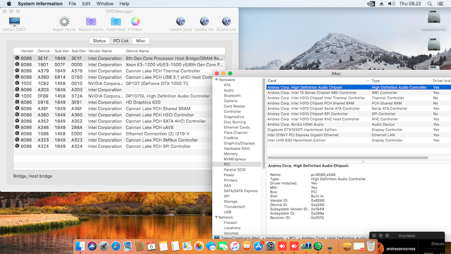Select Graphics/Displays in hardware sidebar
The width and height of the screenshot is (451, 254).
pyautogui.click(x=239, y=143)
